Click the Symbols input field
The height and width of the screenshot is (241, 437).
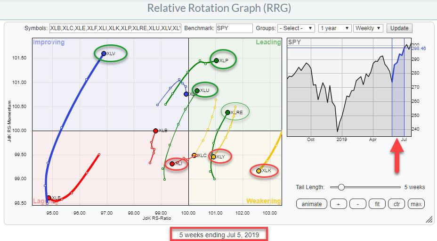pyautogui.click(x=115, y=28)
